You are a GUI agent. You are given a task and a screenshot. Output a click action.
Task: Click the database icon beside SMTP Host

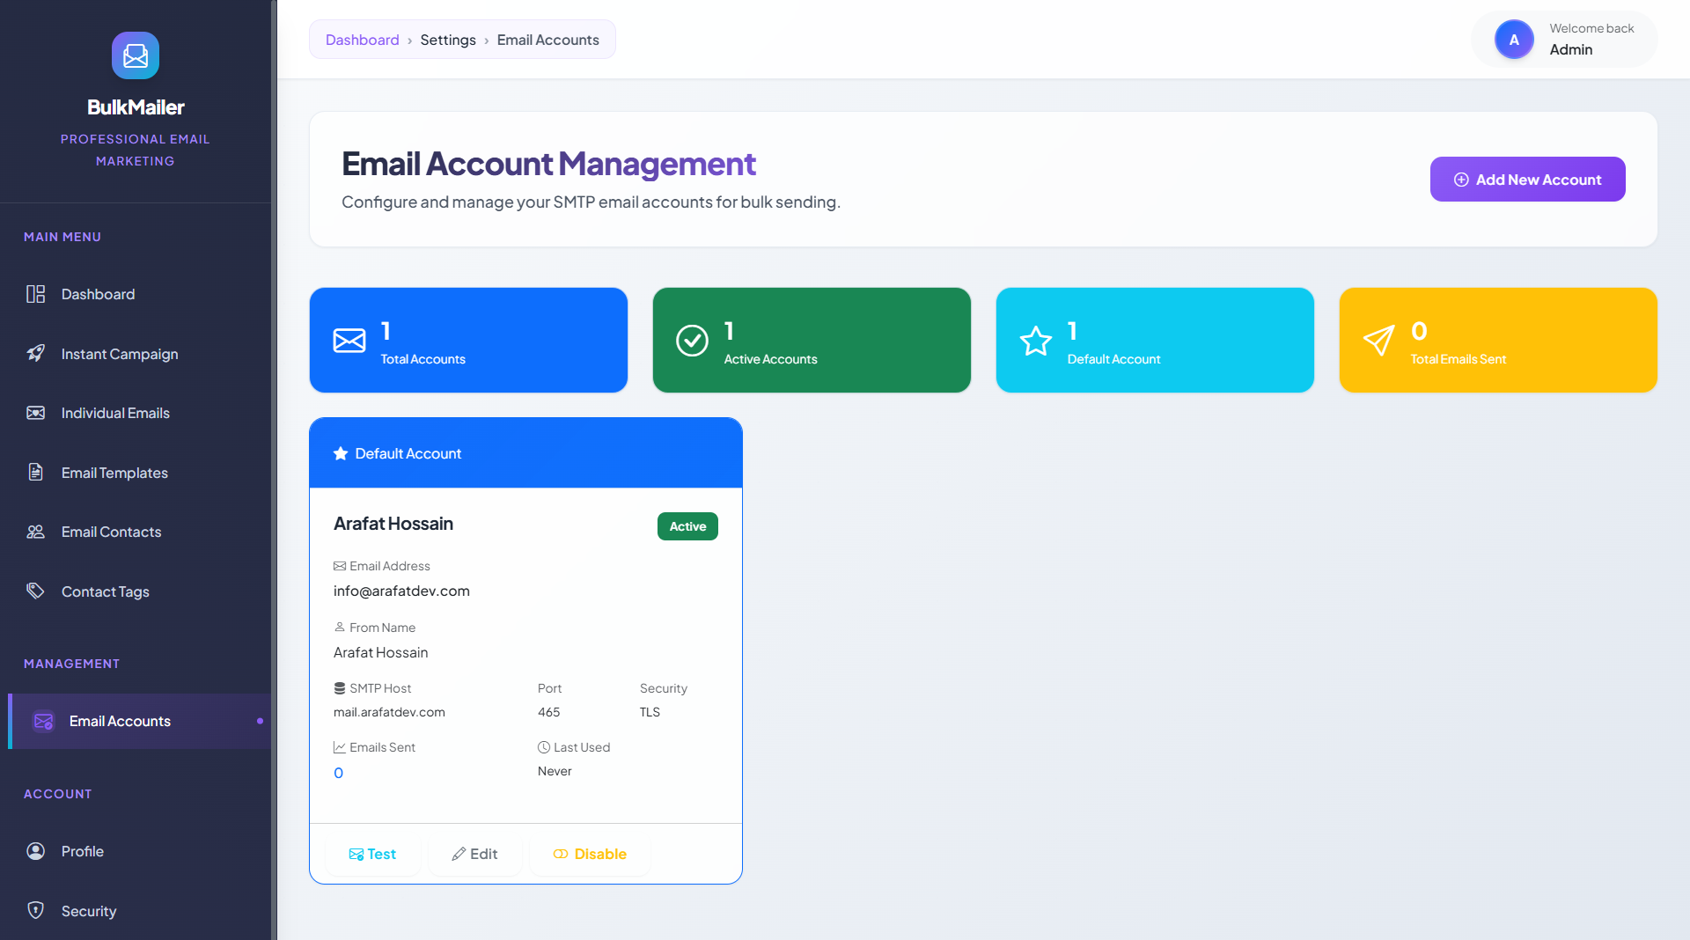(340, 688)
